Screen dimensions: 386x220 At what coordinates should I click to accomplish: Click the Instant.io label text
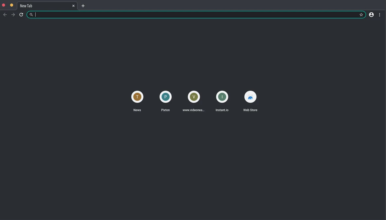tap(222, 110)
